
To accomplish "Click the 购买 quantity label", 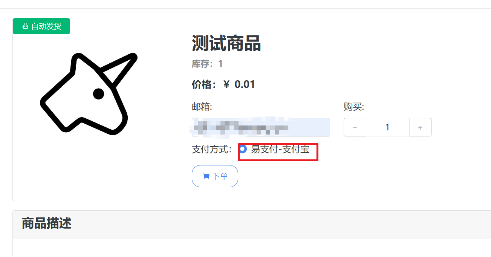I will pos(354,107).
